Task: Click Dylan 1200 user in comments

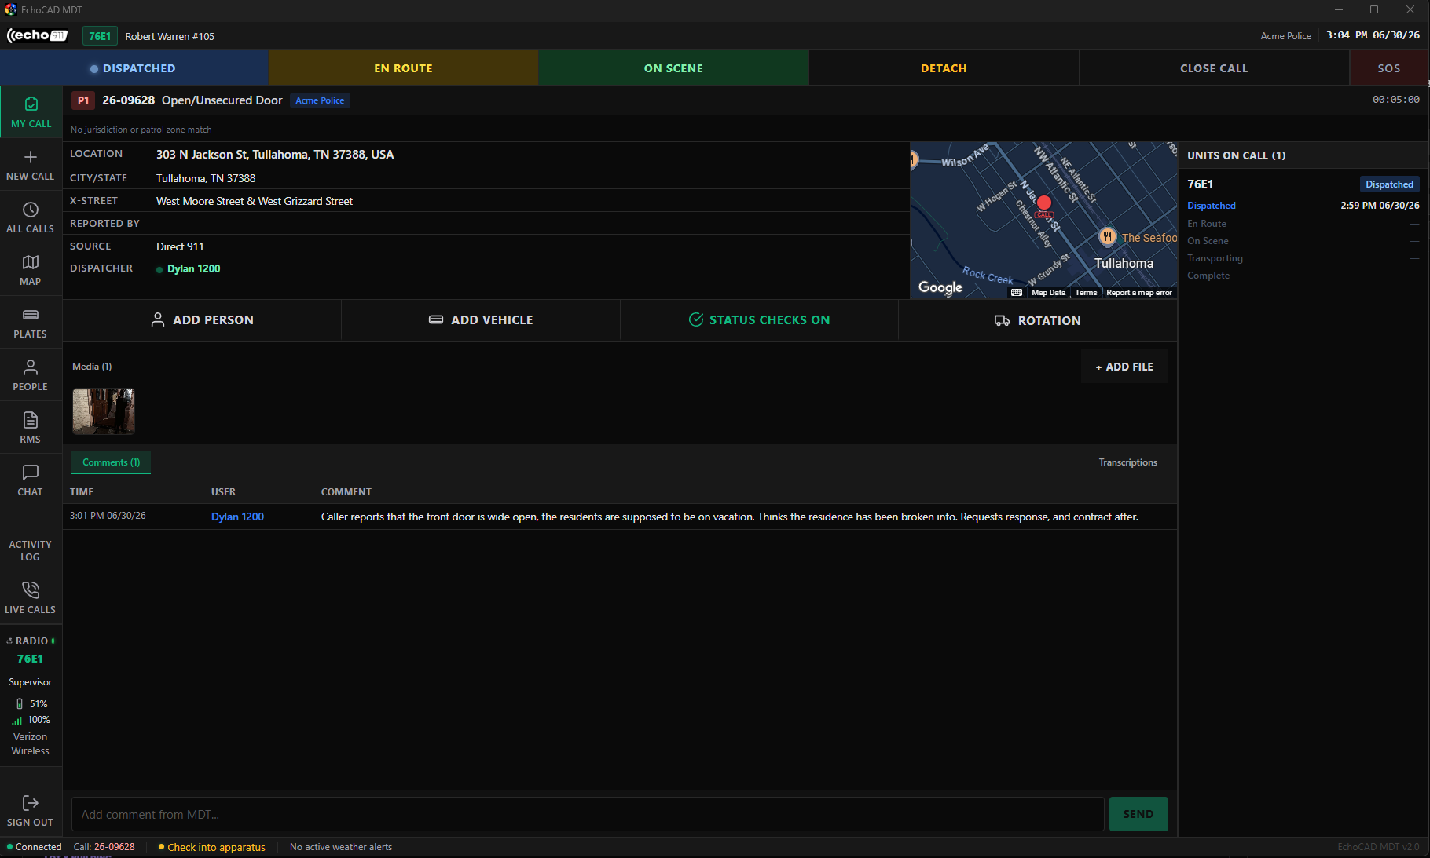Action: [x=237, y=517]
